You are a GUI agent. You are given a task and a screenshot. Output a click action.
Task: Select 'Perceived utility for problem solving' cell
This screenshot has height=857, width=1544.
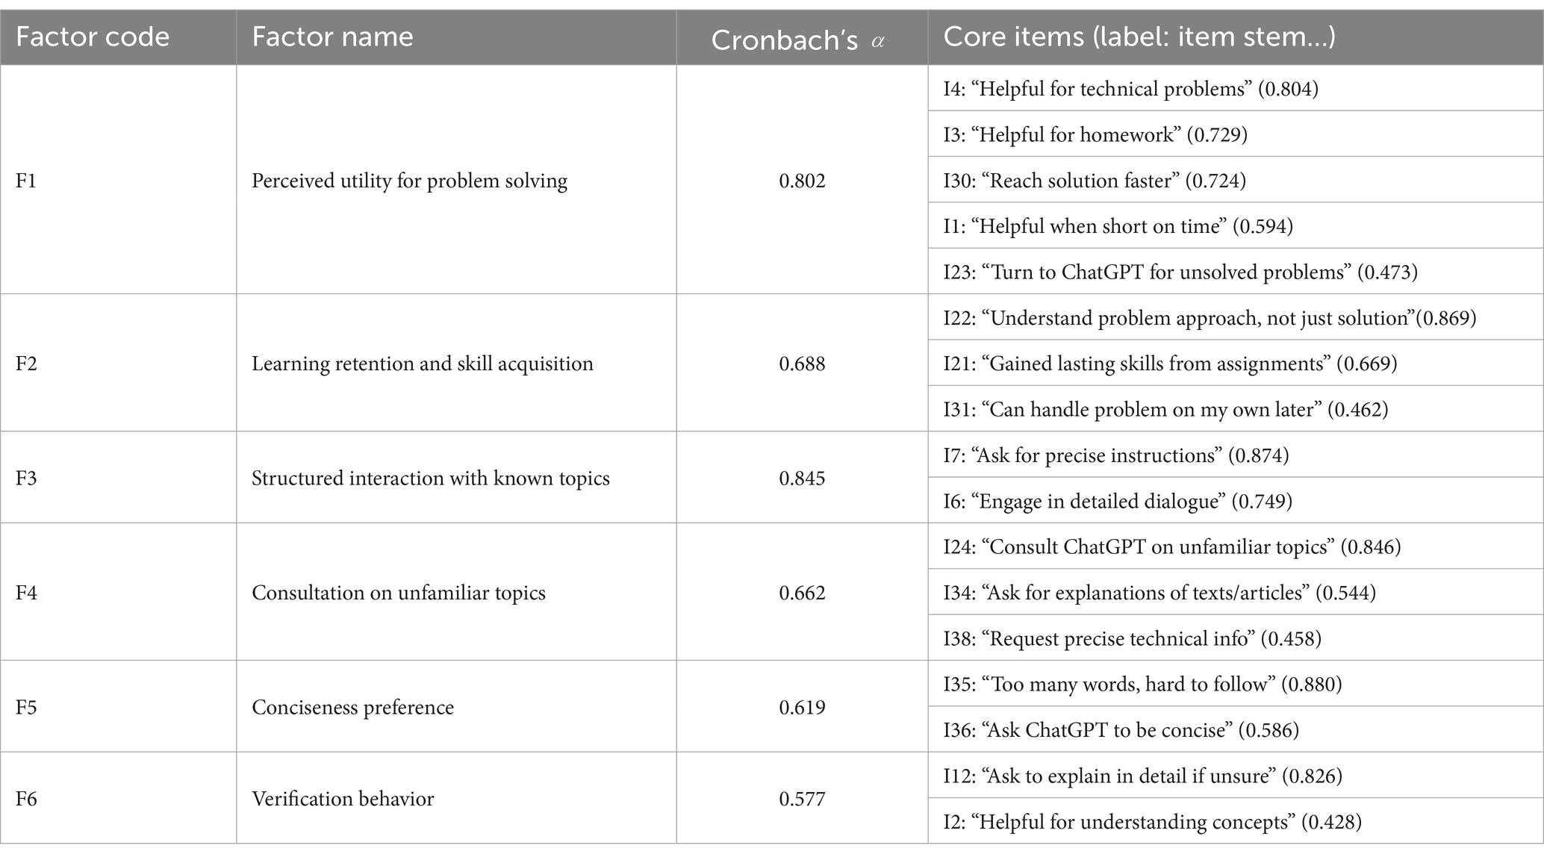coord(409,181)
